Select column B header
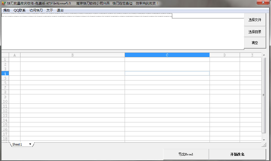This screenshot has width=271, height=161. coord(73,55)
